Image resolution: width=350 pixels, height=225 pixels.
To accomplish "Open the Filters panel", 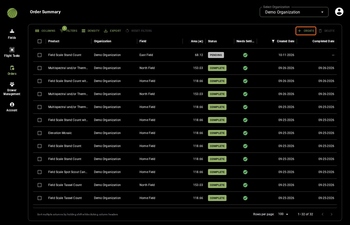I will pos(68,31).
